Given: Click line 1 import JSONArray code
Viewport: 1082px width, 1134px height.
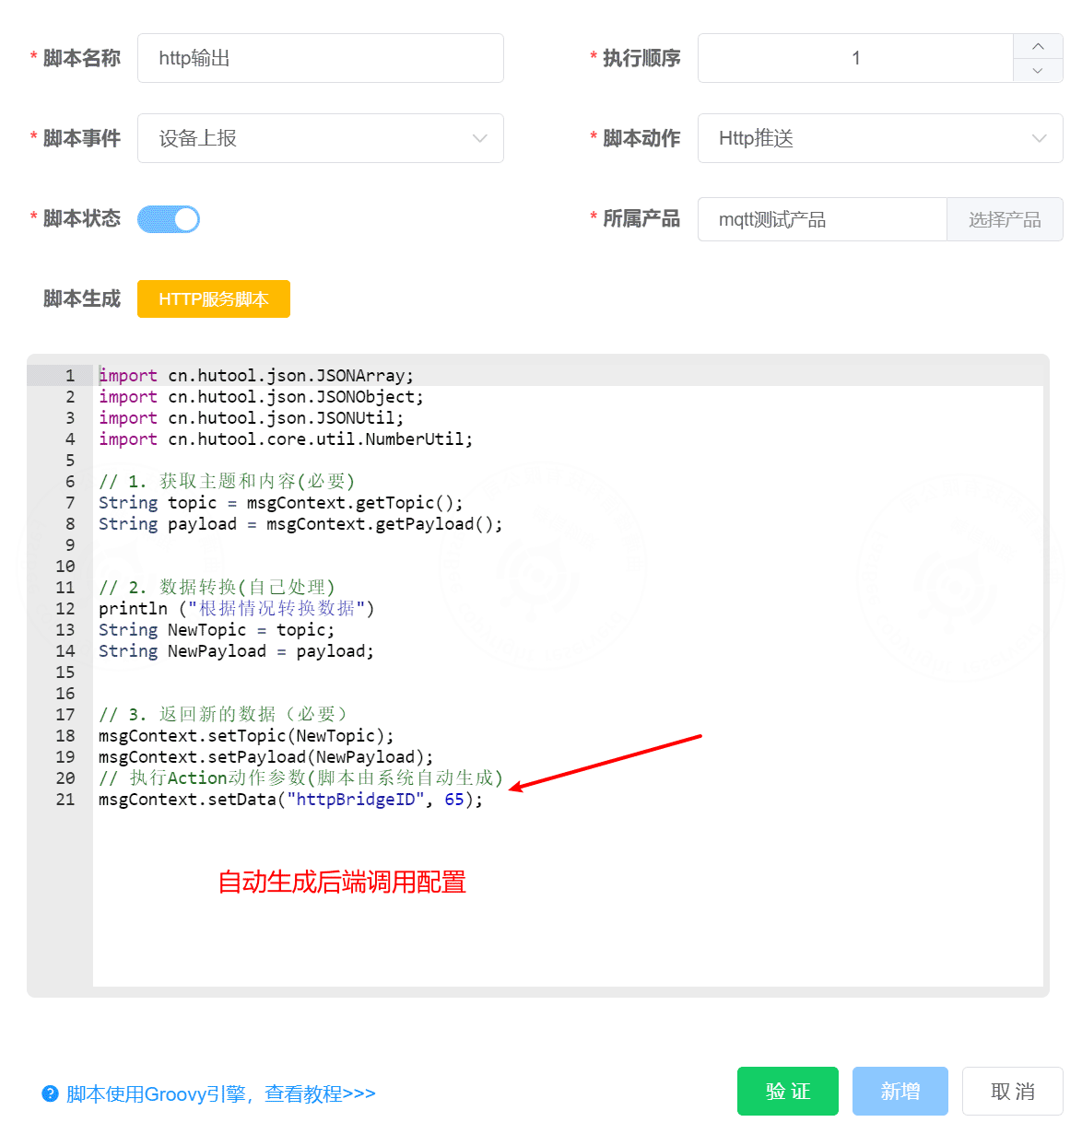Looking at the screenshot, I should [256, 376].
